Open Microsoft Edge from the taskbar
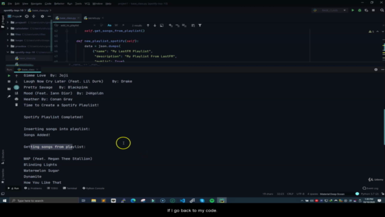385x217 pixels. click(133, 201)
